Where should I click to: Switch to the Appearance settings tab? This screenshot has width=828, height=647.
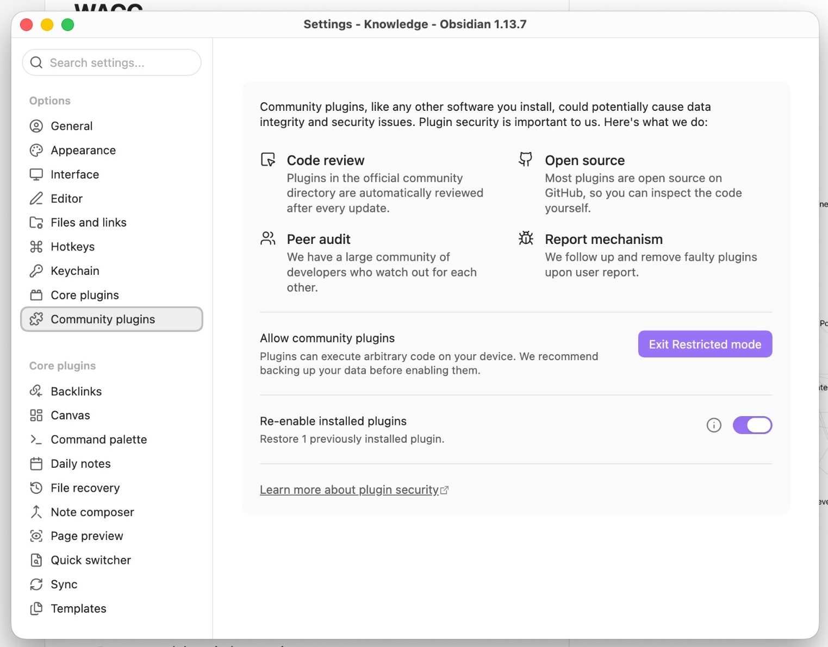(111, 150)
